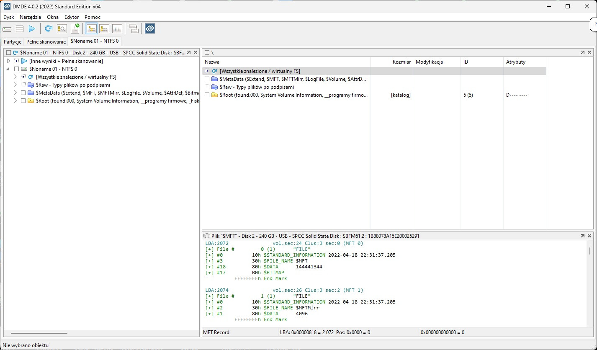The image size is (597, 350).
Task: Click the blue refresh arrow in toolbar
Action: (49, 28)
